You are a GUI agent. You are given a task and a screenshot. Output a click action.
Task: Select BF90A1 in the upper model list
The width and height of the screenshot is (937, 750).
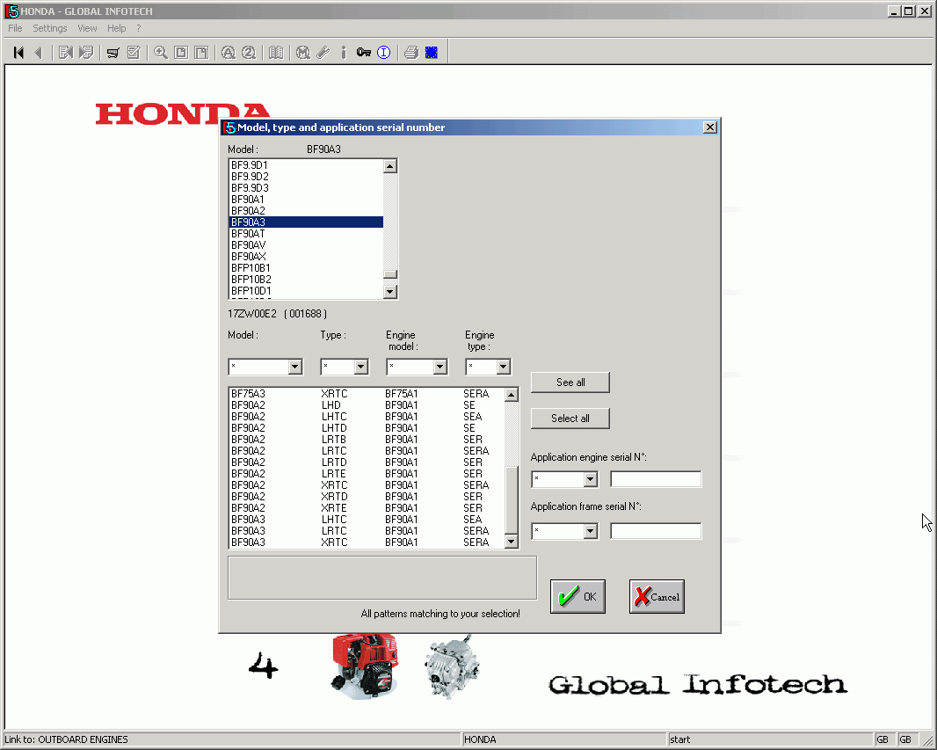305,199
